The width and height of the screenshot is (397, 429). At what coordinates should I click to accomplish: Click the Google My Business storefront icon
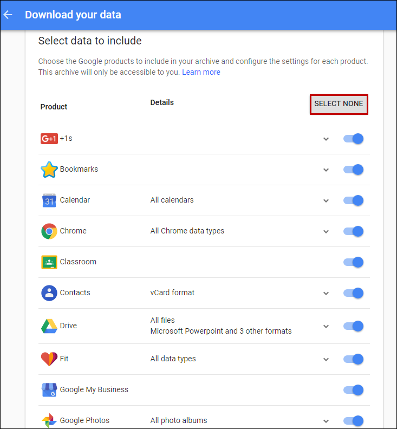(49, 390)
